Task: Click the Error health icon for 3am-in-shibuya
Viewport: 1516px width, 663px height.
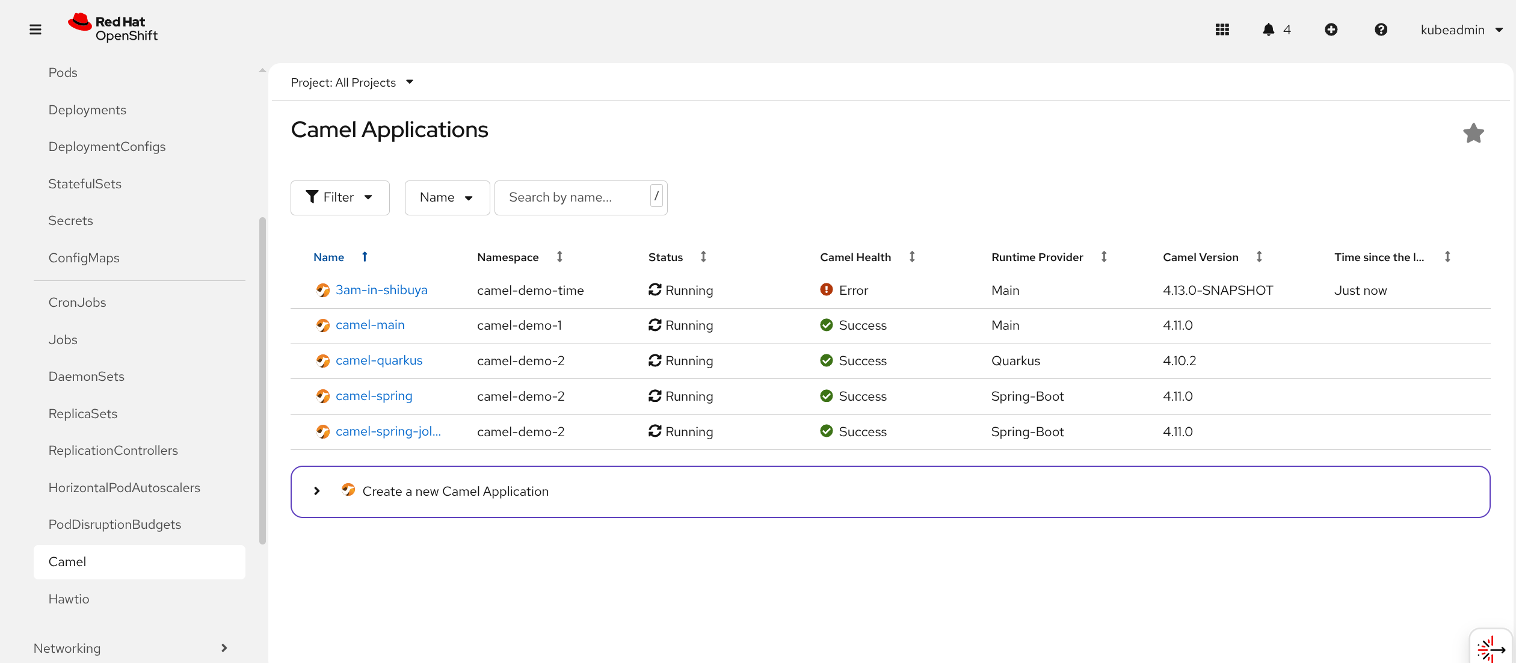Action: pyautogui.click(x=827, y=290)
